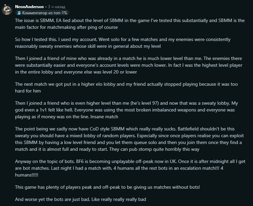Image resolution: width=253 pixels, height=206 pixels.
Task: Click the line 'reasonably sweaty enemies whose skill'
Action: tap(88, 46)
